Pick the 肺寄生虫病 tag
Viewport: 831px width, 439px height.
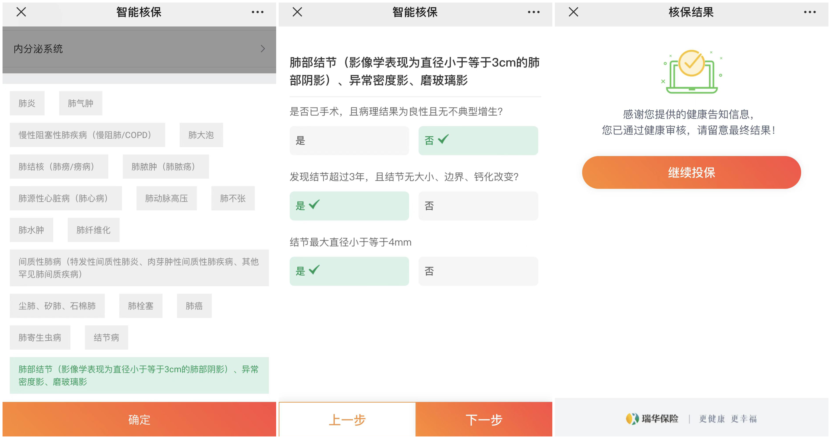[40, 338]
